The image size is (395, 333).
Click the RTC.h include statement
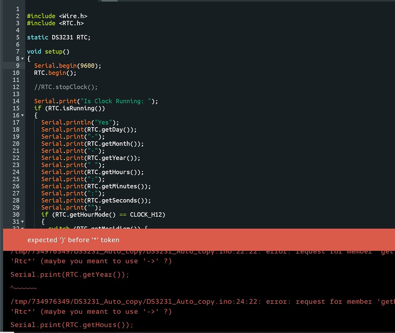click(x=55, y=23)
